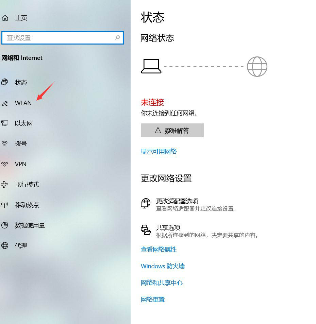Click the 以太网 Ethernet monitor icon

[5, 123]
